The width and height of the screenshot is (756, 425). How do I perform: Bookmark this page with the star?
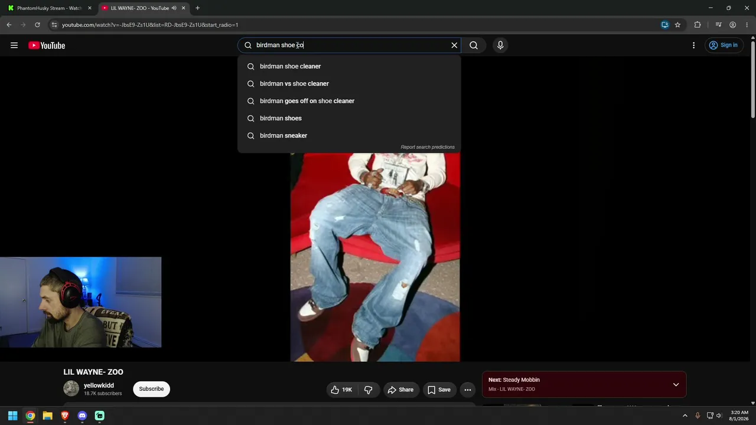677,25
